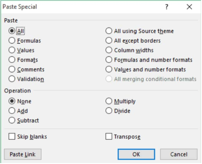Confirm with the OK button
The image size is (202, 164).
pos(137,155)
